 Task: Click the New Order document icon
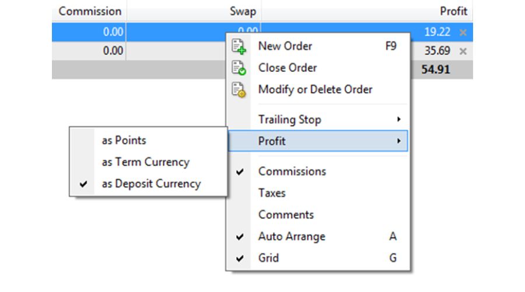239,46
